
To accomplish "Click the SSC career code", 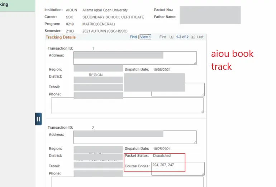I will [70, 17].
